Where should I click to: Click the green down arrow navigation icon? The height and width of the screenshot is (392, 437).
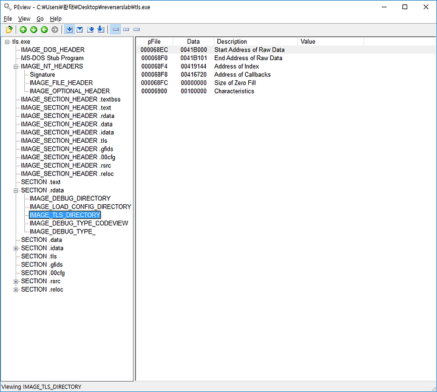[x=34, y=29]
